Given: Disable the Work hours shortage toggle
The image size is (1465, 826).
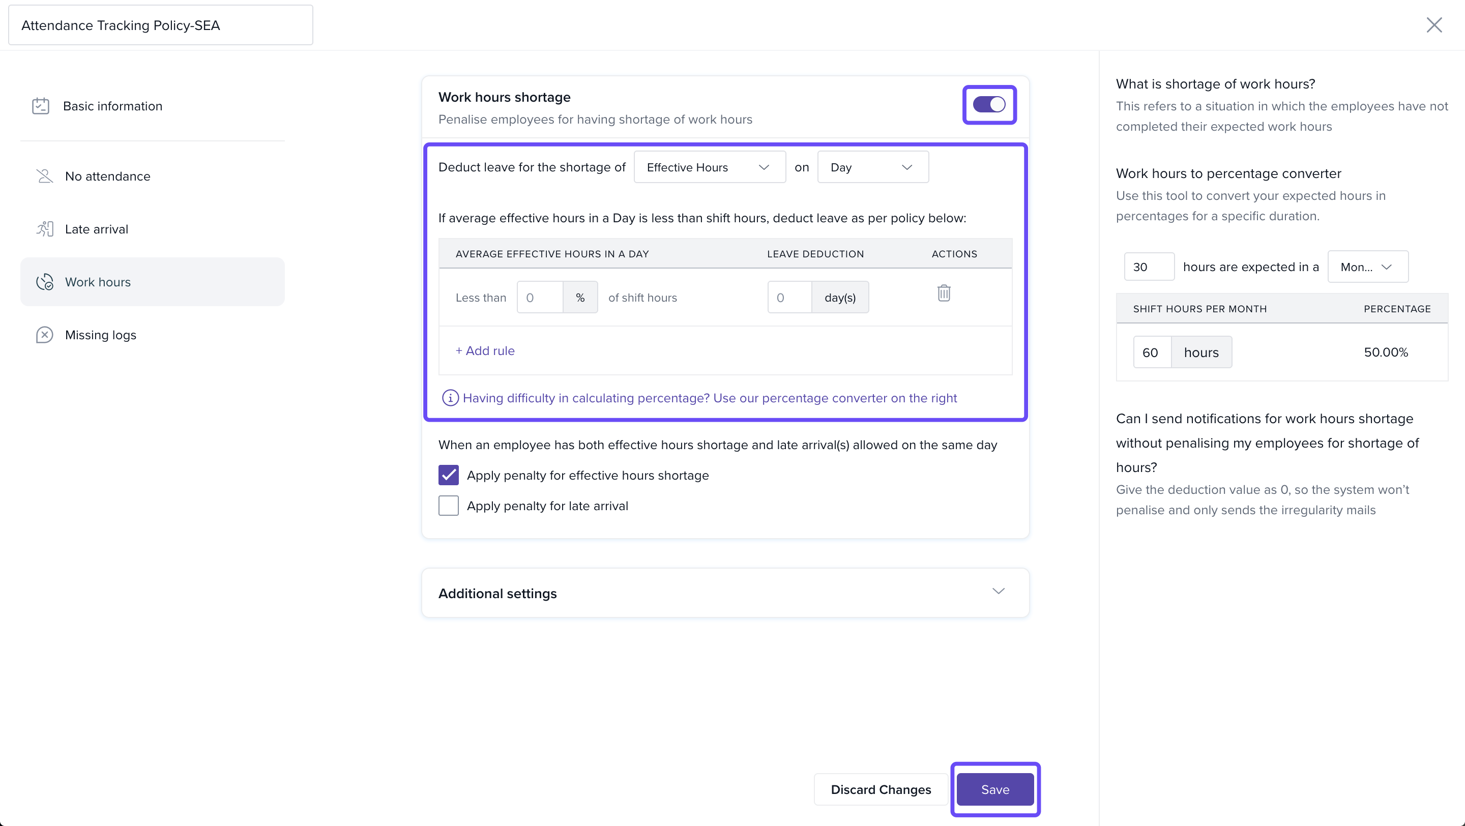Looking at the screenshot, I should click(x=989, y=105).
